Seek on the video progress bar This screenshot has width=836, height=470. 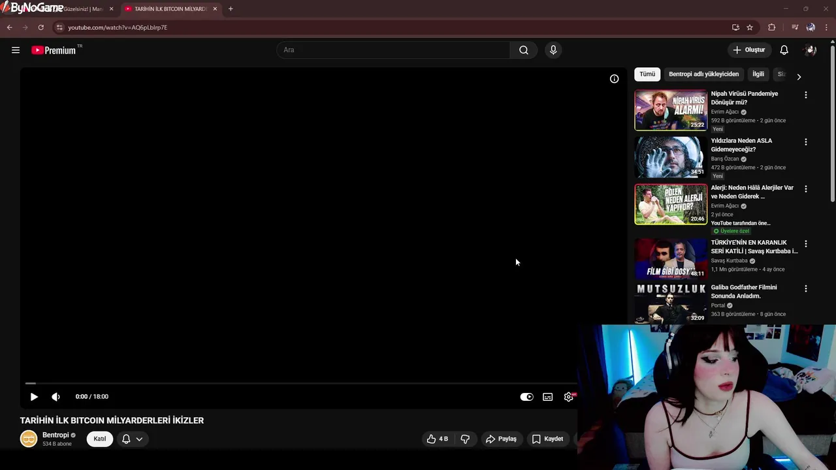tap(300, 384)
